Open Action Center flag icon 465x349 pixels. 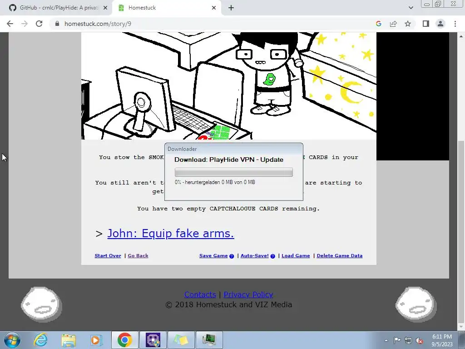click(397, 340)
